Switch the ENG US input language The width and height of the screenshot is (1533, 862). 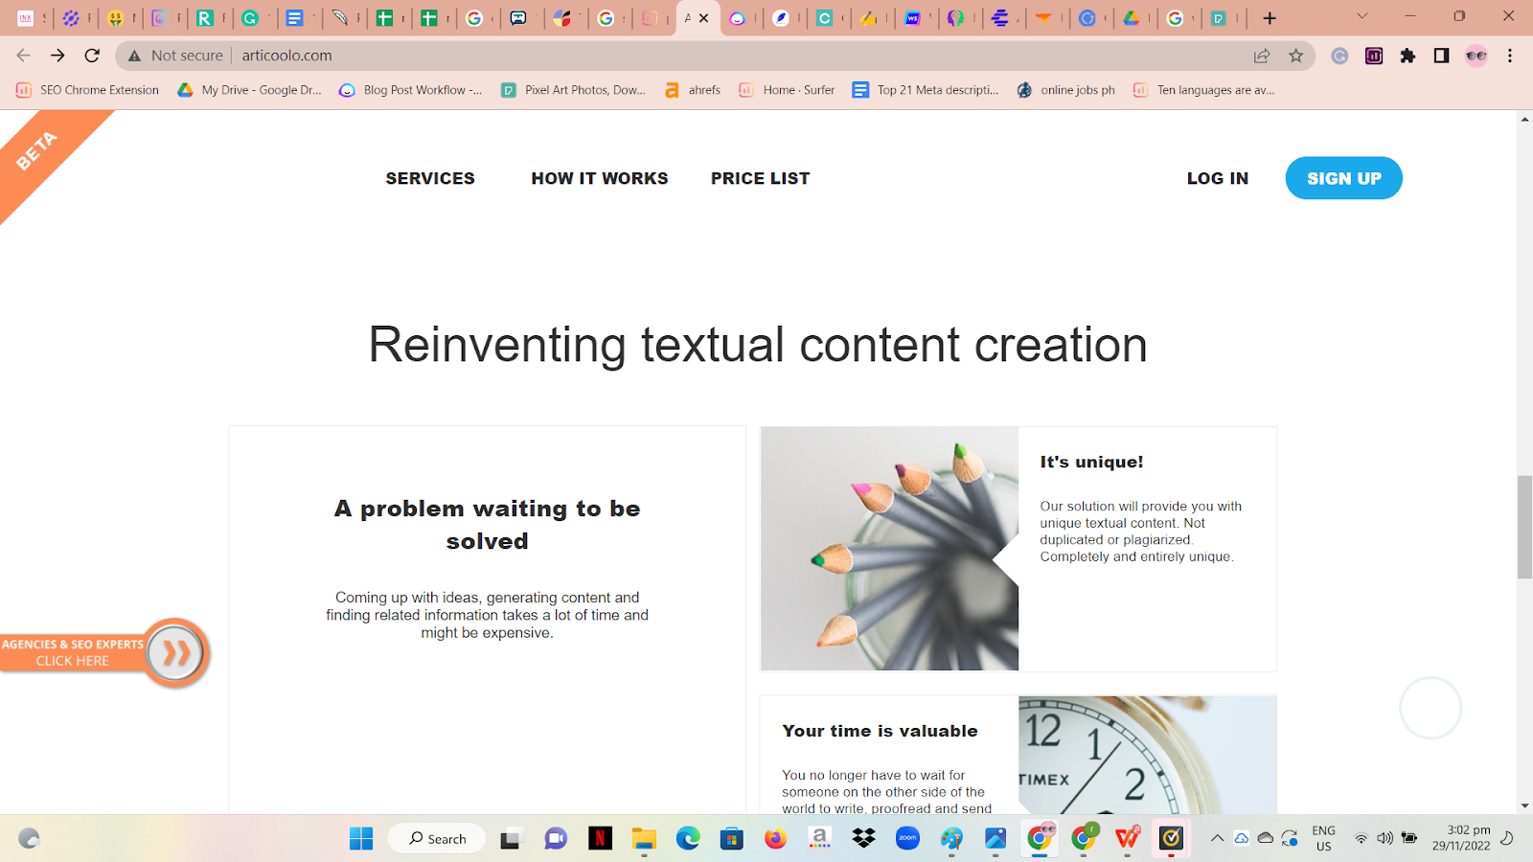[1323, 838]
